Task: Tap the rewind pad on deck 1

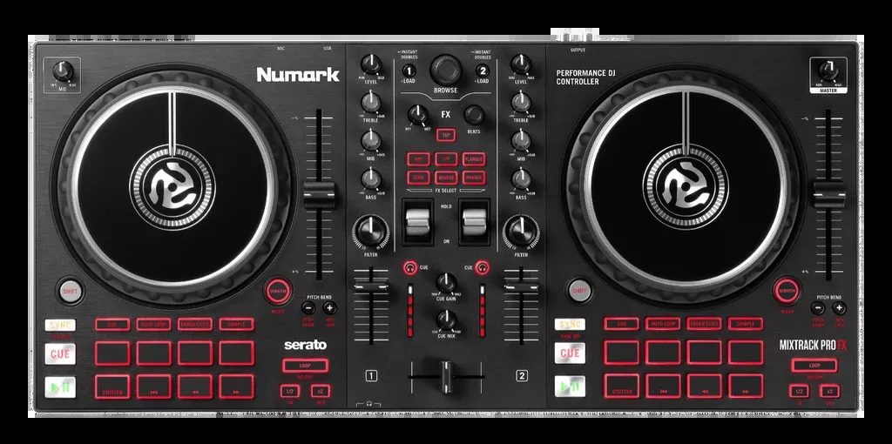Action: click(195, 387)
